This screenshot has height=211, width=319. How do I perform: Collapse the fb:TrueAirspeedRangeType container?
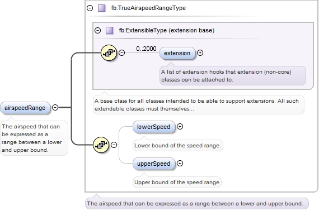[x=90, y=8]
